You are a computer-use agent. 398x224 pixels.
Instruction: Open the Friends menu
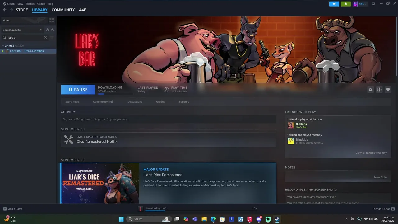click(30, 4)
